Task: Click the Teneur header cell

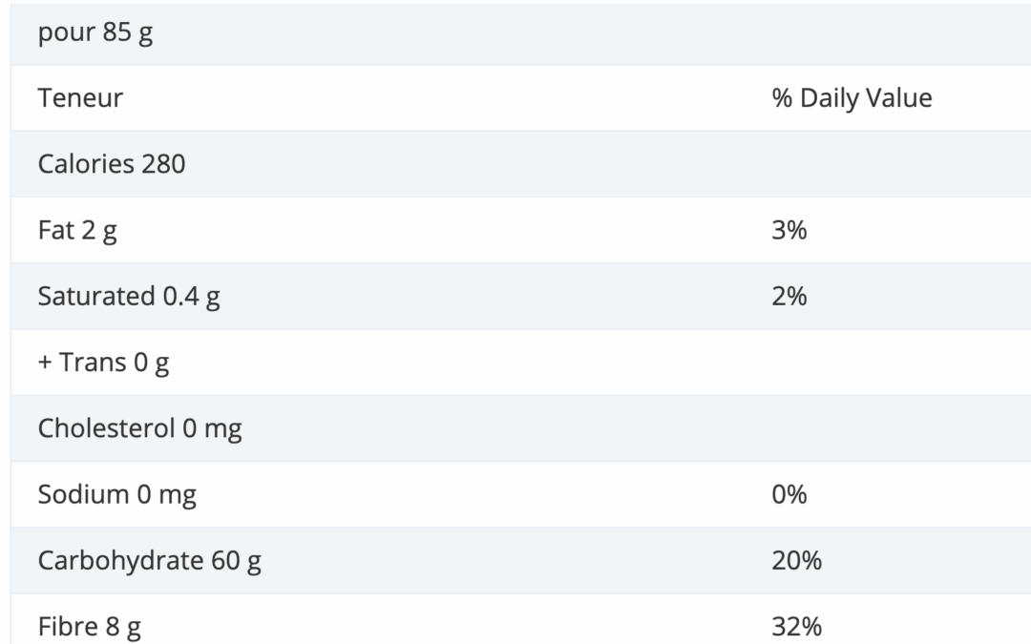Action: (x=80, y=98)
